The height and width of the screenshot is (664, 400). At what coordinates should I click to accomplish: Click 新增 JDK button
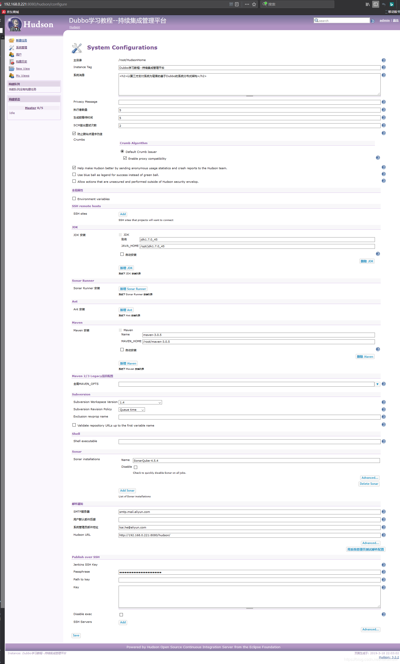[x=126, y=268]
